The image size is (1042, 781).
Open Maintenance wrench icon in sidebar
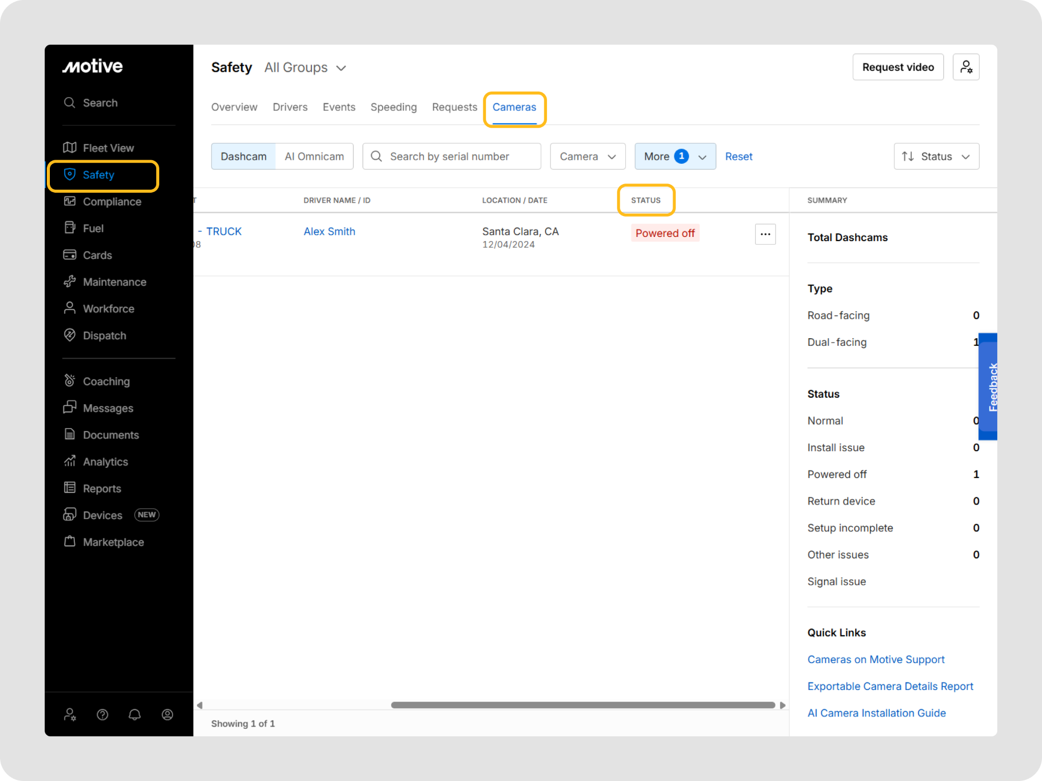[x=70, y=282]
